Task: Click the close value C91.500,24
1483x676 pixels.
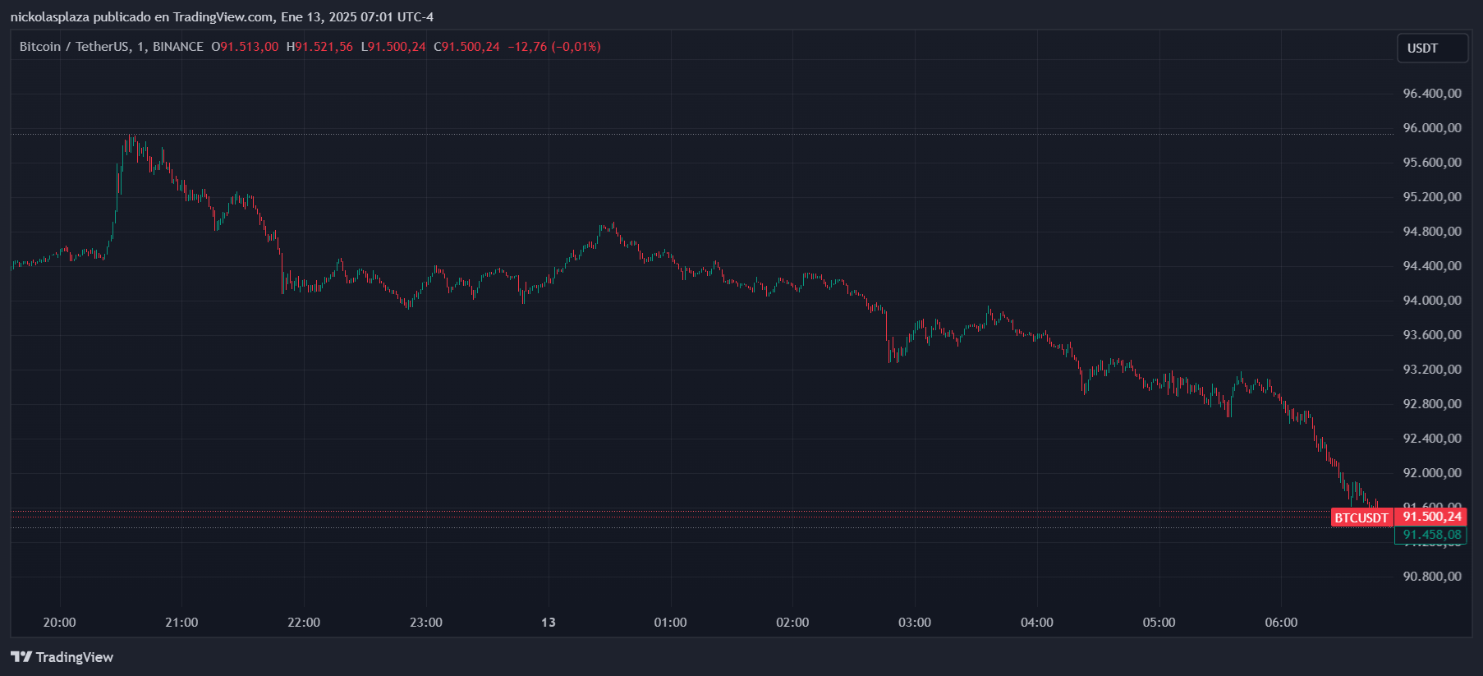Action: coord(466,47)
